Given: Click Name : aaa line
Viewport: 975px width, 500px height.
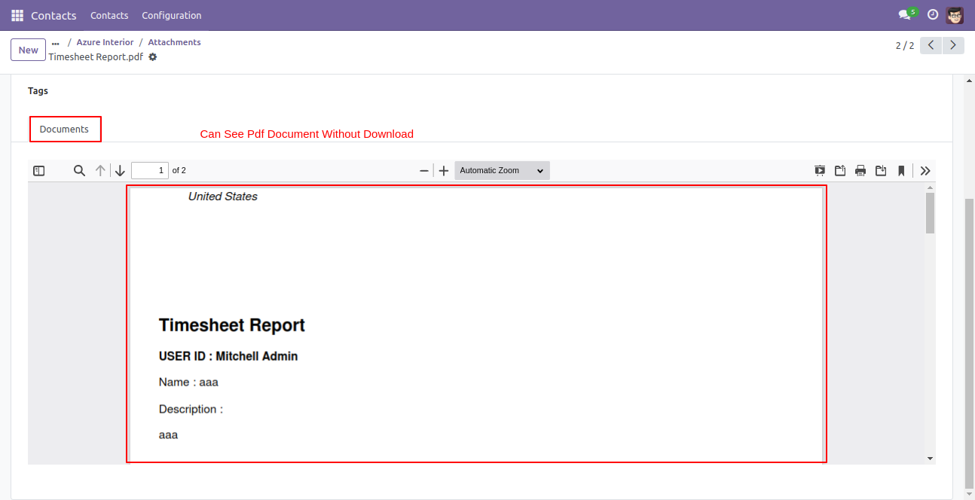Looking at the screenshot, I should [188, 383].
